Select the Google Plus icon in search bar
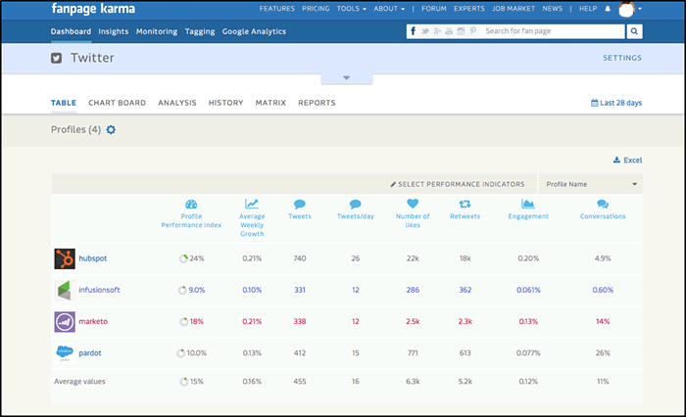 tap(437, 31)
